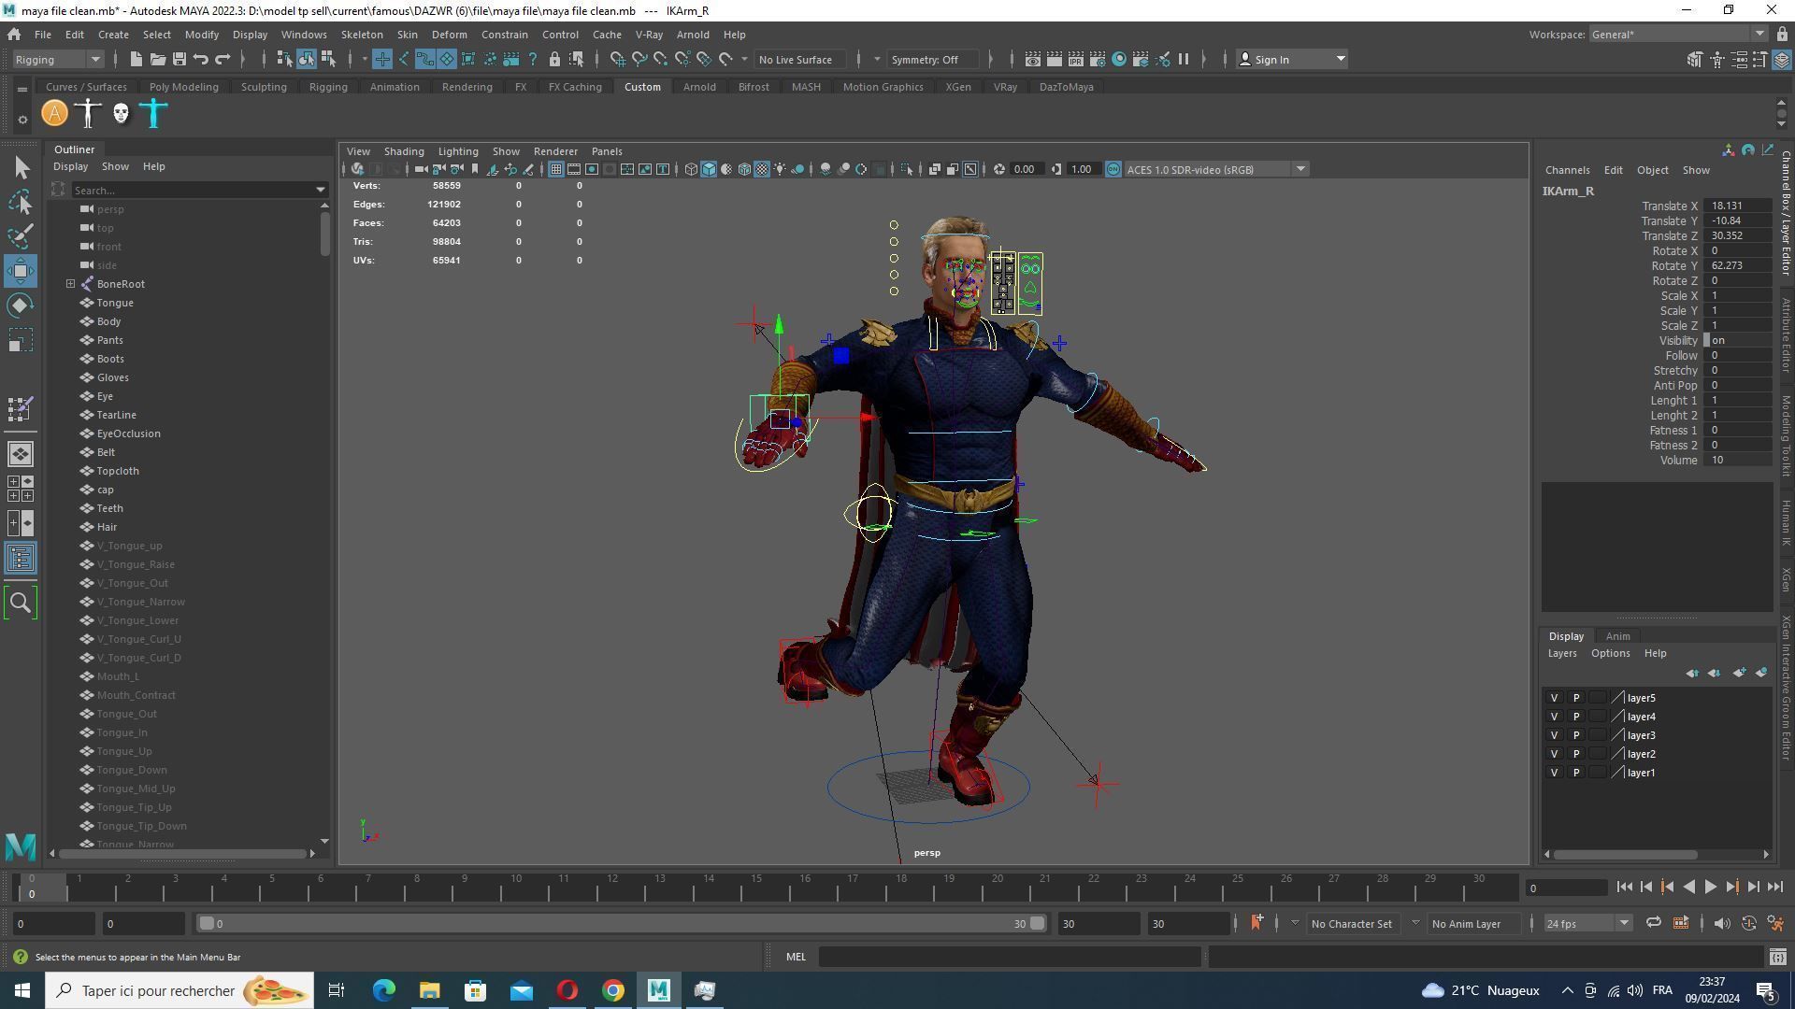Expand the BoneRoot node in Outliner

pos(71,284)
